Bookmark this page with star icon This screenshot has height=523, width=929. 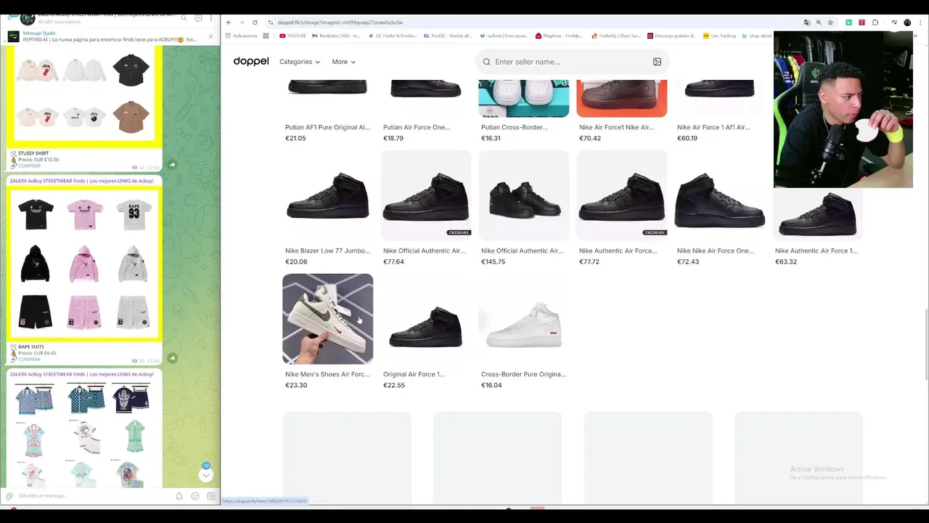coord(830,23)
